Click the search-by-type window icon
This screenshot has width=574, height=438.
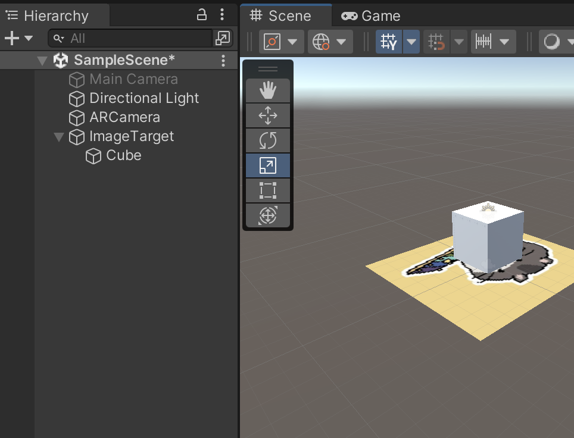pyautogui.click(x=223, y=39)
